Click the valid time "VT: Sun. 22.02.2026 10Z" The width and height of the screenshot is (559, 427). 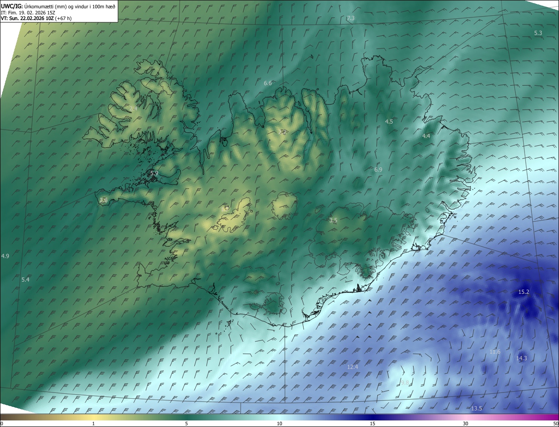point(27,19)
